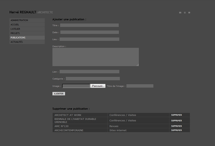This screenshot has width=215, height=146.
Task: Click the Supprimer une publication heading
Action: click(71, 109)
